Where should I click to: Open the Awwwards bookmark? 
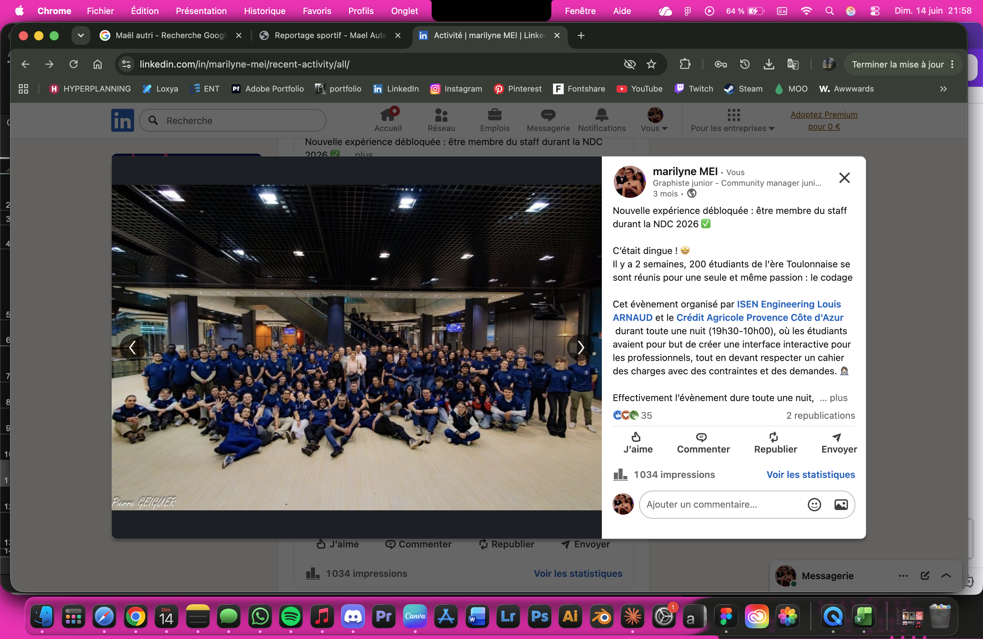tap(846, 89)
